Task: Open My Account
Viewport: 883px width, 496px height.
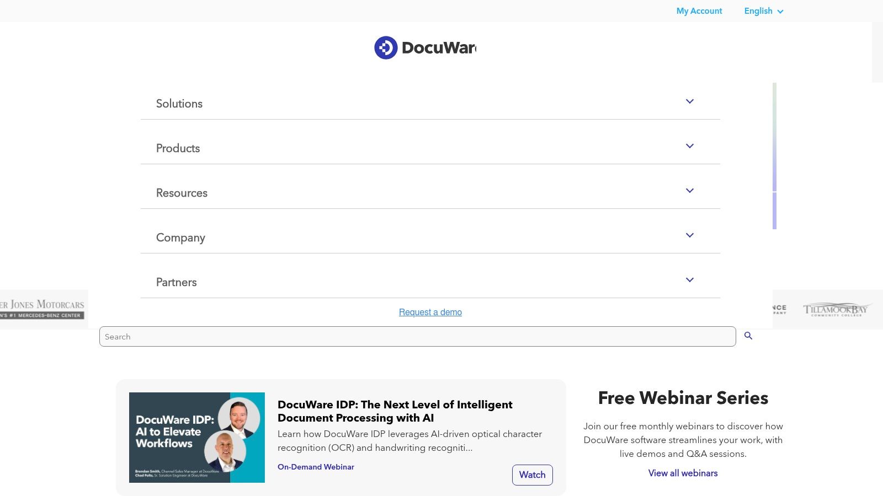Action: pyautogui.click(x=699, y=11)
